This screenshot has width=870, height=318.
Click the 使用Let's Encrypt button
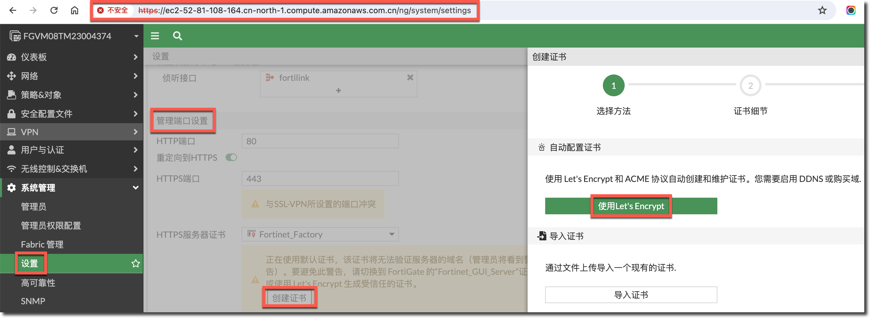pos(630,206)
